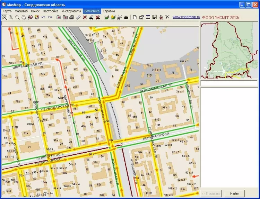The width and height of the screenshot is (260, 199).
Task: Open the Инструменты menu
Action: (71, 11)
